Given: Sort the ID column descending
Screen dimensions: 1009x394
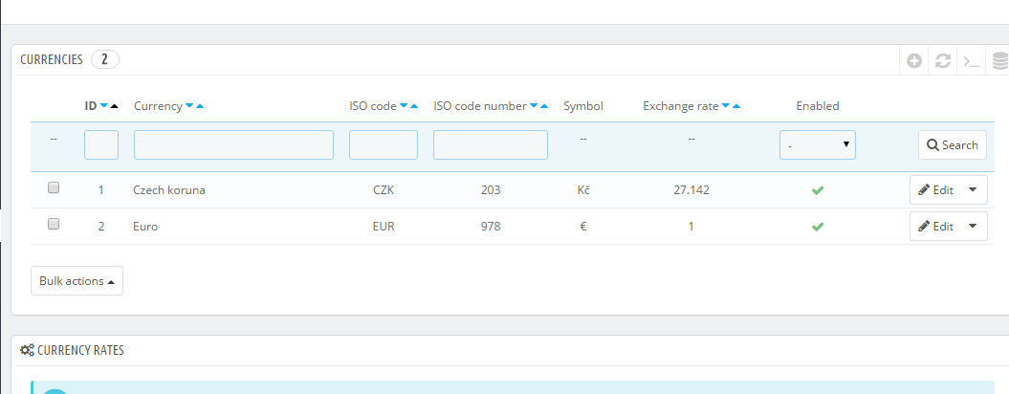Looking at the screenshot, I should pos(104,106).
